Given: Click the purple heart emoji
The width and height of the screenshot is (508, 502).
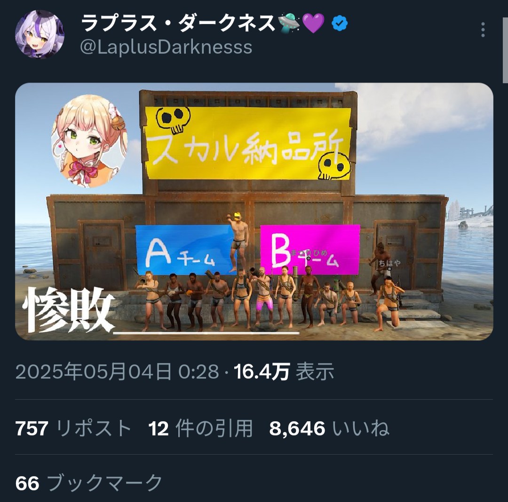Looking at the screenshot, I should click(x=313, y=23).
